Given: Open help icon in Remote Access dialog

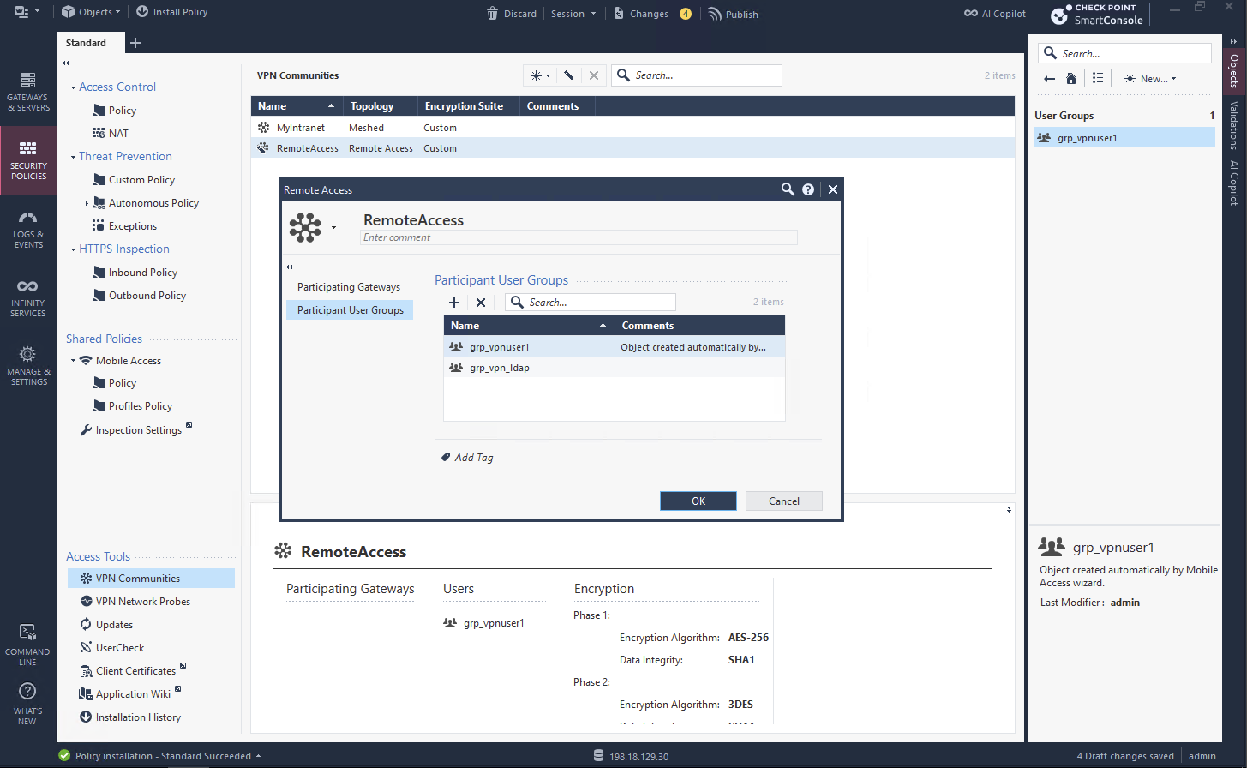Looking at the screenshot, I should coord(808,189).
